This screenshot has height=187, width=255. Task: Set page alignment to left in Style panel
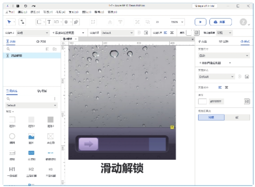coord(220,87)
